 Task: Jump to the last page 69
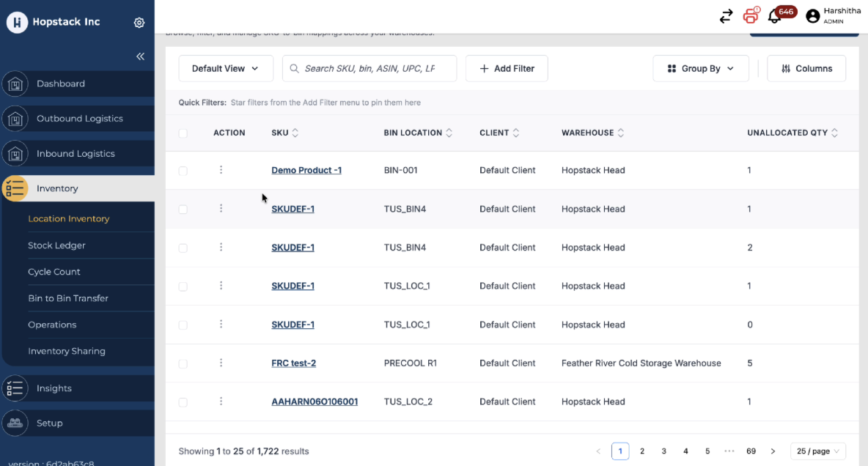click(751, 451)
